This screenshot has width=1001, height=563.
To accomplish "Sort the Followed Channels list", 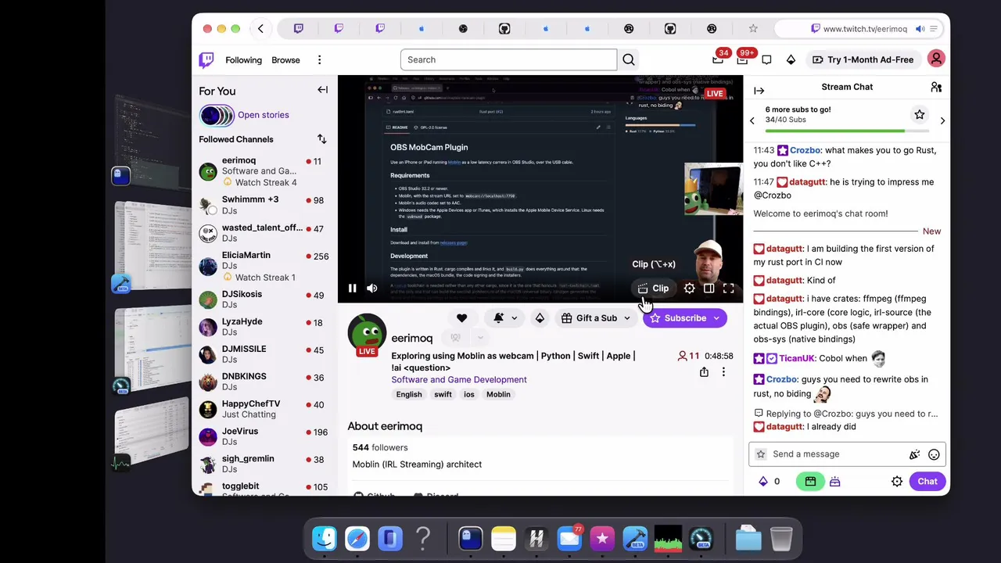I will pyautogui.click(x=321, y=139).
